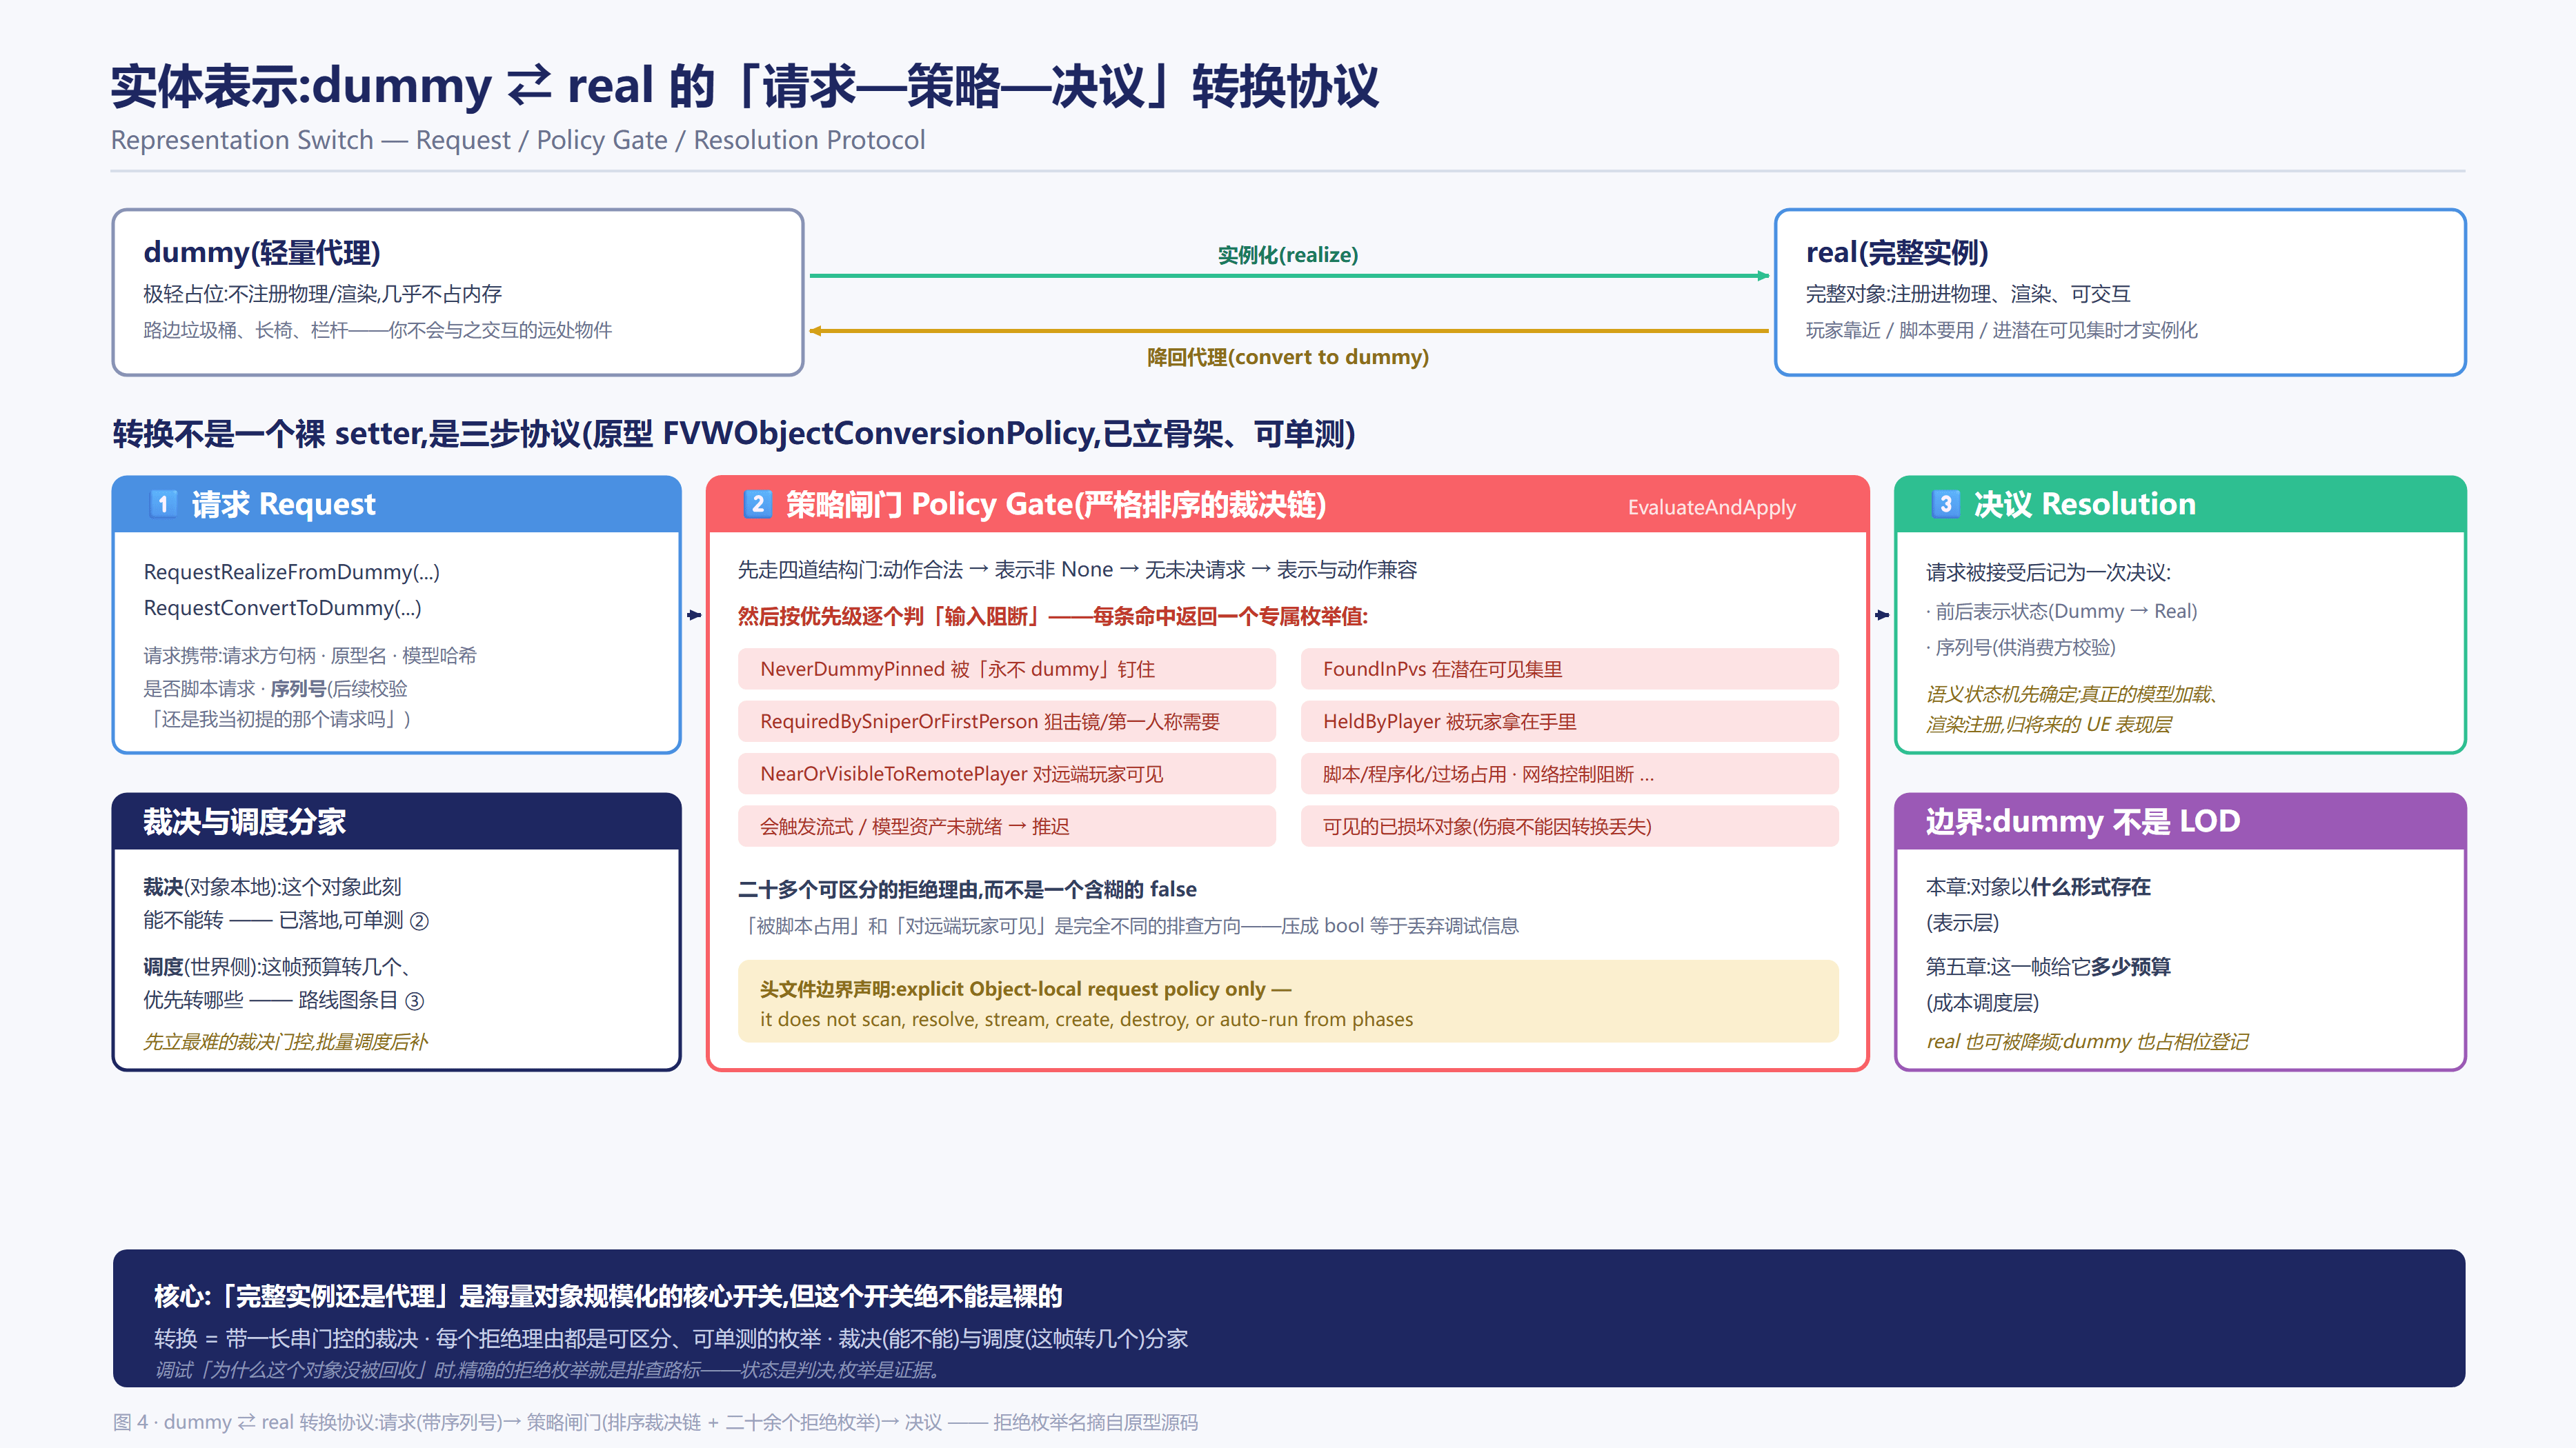Viewport: 2576px width, 1448px height.
Task: Click the red line 然后按优先级逐个判「输入阻断」
Action: coord(1052,616)
